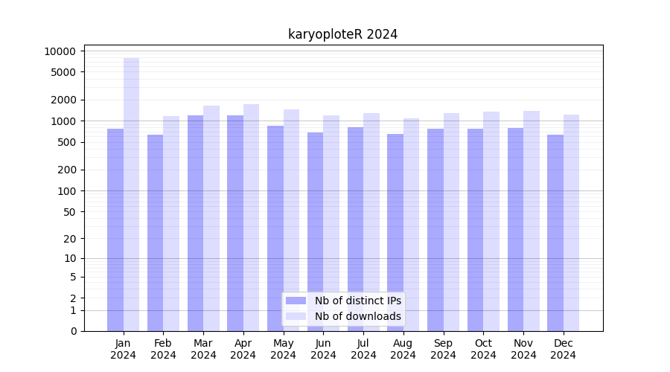This screenshot has height=372, width=670.
Task: Click the Oct 2024 downloads bar
Action: click(491, 221)
